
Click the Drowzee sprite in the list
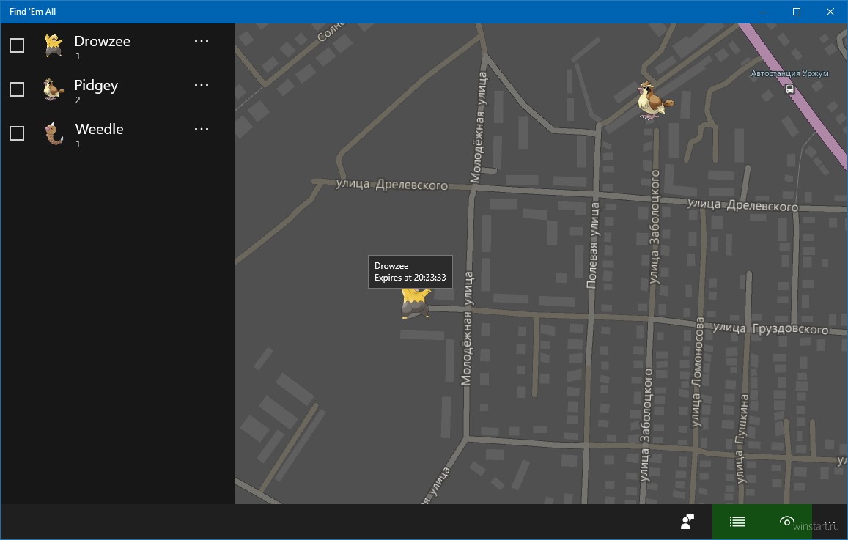[x=54, y=45]
